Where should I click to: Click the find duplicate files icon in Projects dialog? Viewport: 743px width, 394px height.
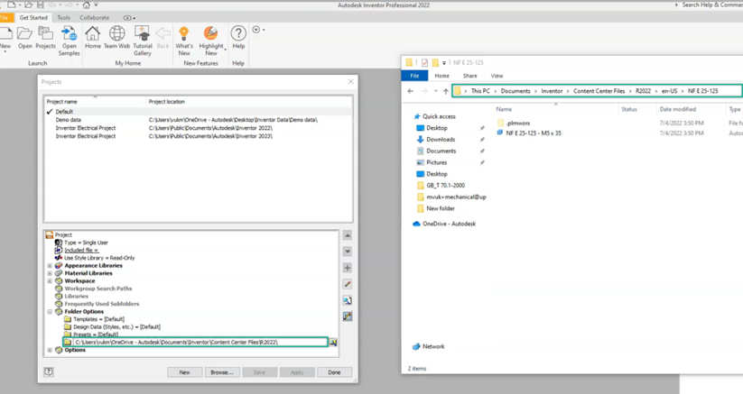click(x=348, y=300)
